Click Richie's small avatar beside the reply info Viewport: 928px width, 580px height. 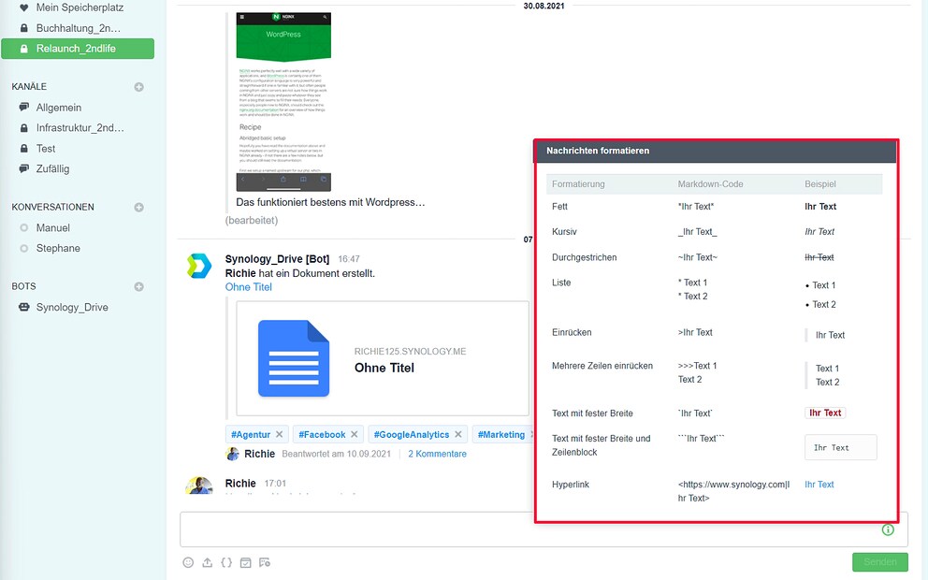pos(233,454)
